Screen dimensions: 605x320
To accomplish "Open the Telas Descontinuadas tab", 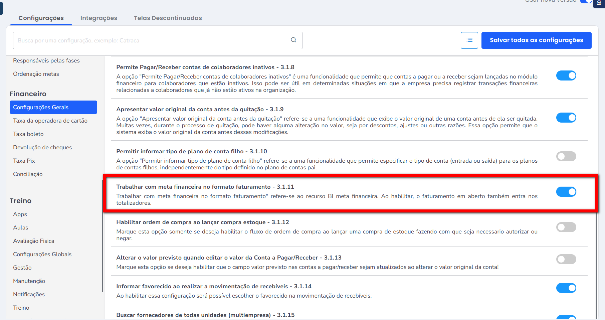I will (168, 18).
